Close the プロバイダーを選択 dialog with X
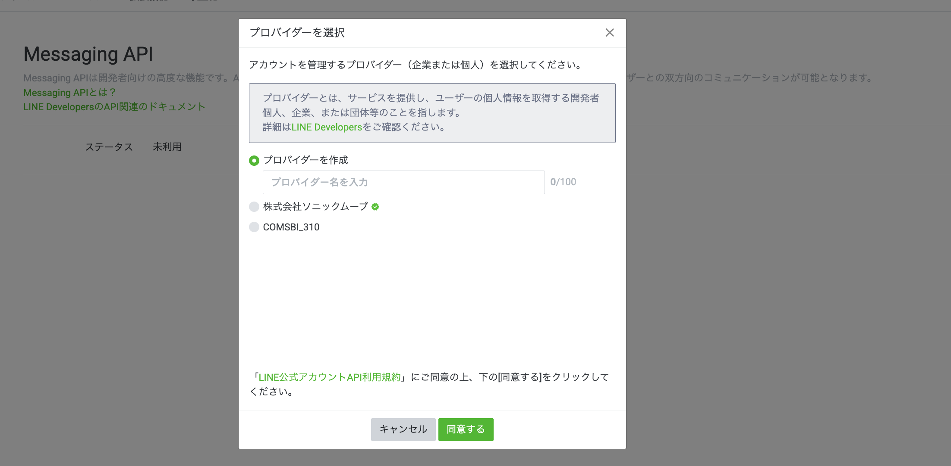 pyautogui.click(x=609, y=33)
